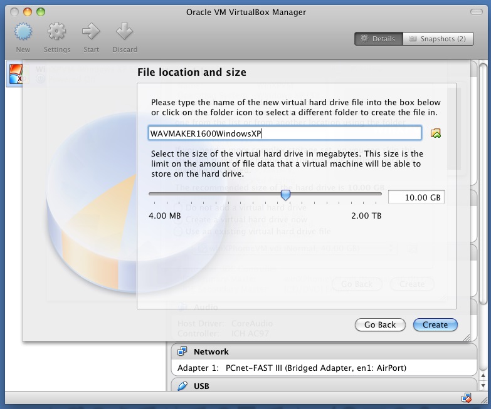Click the 10.00 GB size field

416,197
